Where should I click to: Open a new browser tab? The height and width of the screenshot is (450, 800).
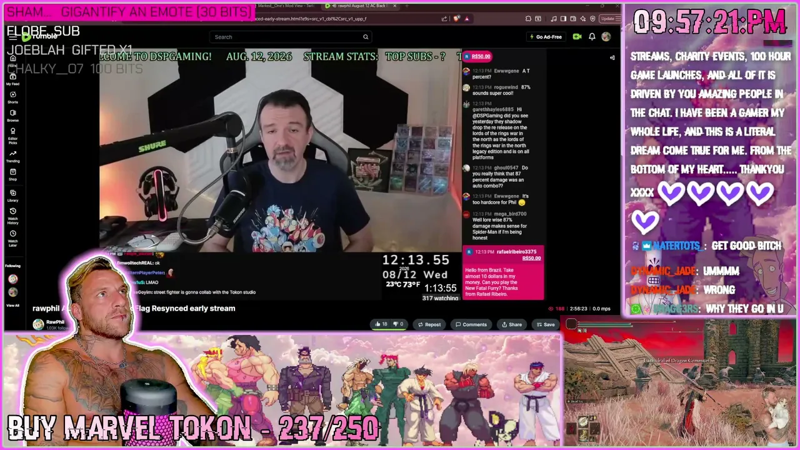pos(407,6)
